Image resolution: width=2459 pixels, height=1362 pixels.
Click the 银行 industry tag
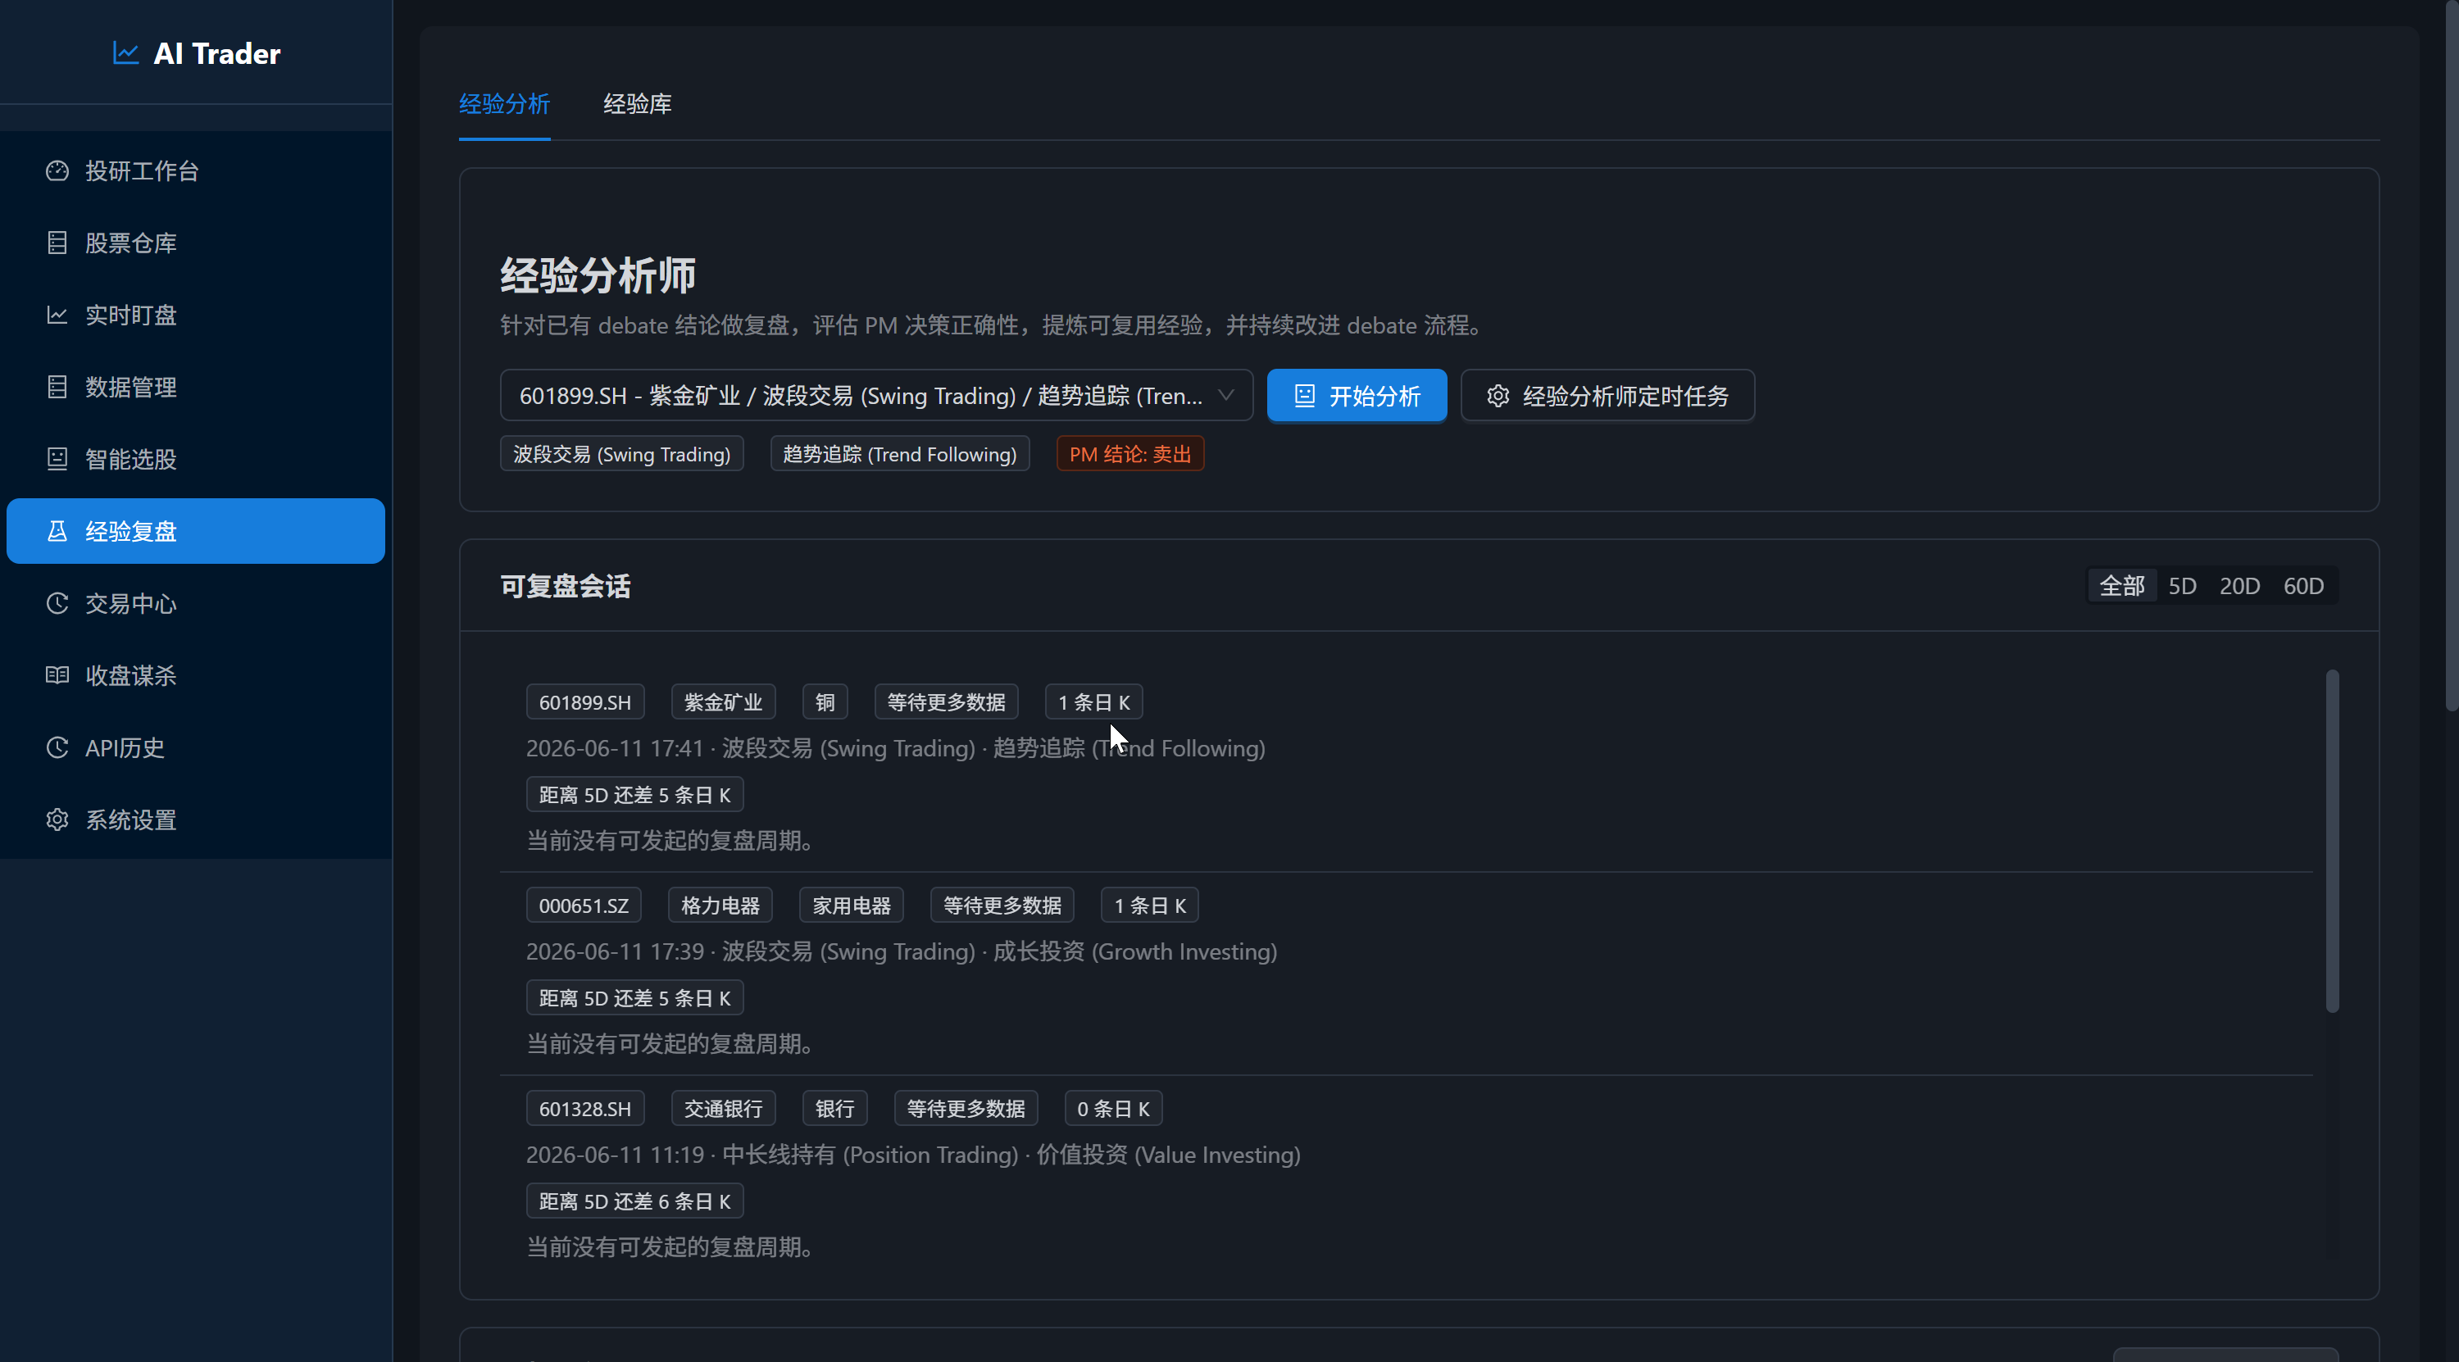pos(834,1108)
